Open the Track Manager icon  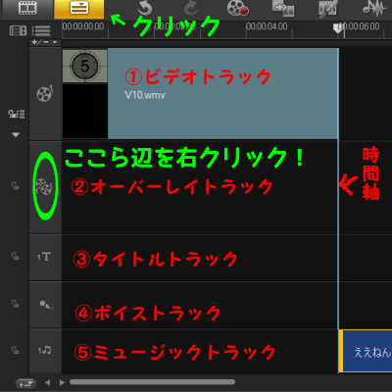click(x=18, y=30)
